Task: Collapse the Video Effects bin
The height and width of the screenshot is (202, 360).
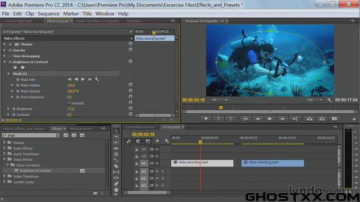Action: tap(4, 159)
